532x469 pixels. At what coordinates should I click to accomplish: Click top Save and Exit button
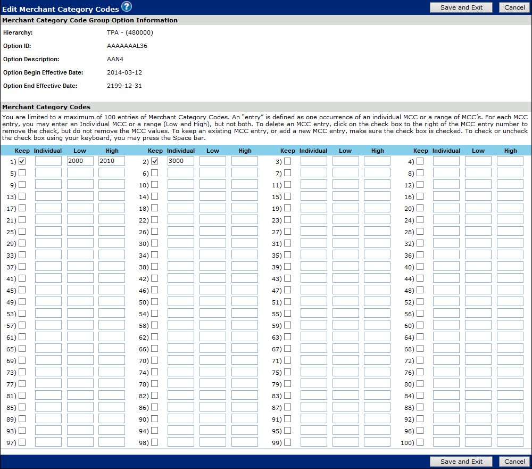pyautogui.click(x=461, y=7)
